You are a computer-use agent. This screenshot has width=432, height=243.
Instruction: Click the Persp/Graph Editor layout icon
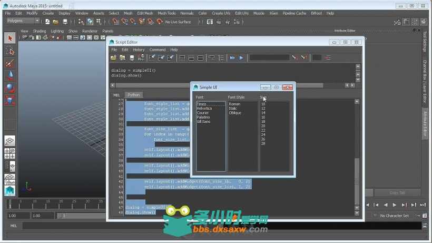(x=10, y=179)
